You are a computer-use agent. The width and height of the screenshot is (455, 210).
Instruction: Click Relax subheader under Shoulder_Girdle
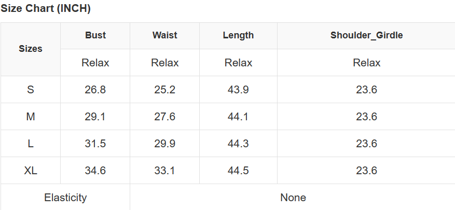pyautogui.click(x=366, y=63)
